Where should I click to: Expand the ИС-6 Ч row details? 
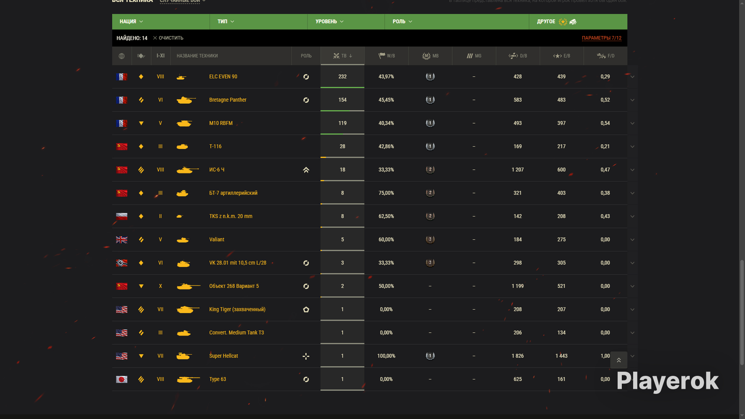(632, 170)
